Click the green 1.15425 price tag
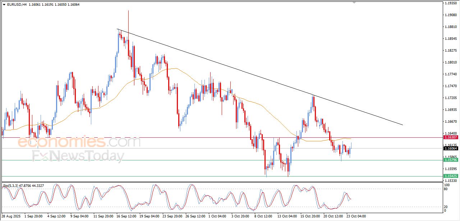 (450, 176)
